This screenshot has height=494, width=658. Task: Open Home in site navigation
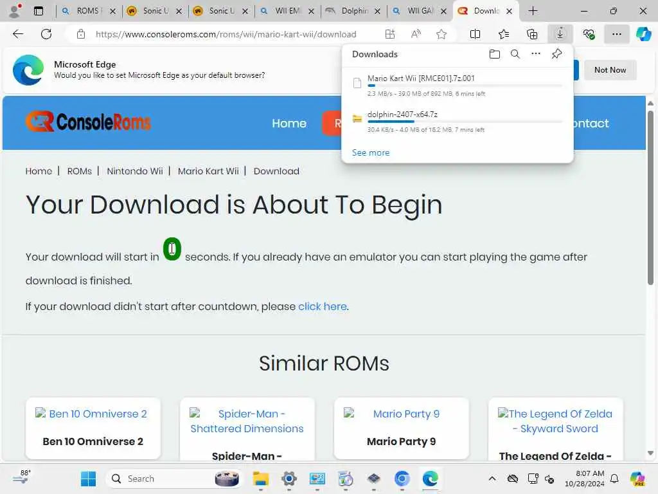click(x=289, y=123)
